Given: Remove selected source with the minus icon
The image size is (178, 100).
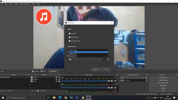Looking at the screenshot, I should [35, 91].
